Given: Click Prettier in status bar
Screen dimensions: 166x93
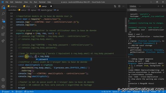Looking at the screenshot, I should 154,92.
